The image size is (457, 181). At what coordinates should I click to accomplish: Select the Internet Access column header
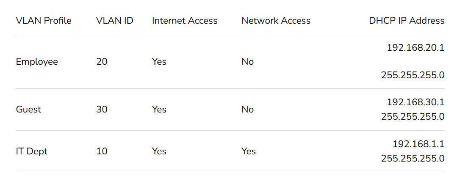click(x=185, y=21)
